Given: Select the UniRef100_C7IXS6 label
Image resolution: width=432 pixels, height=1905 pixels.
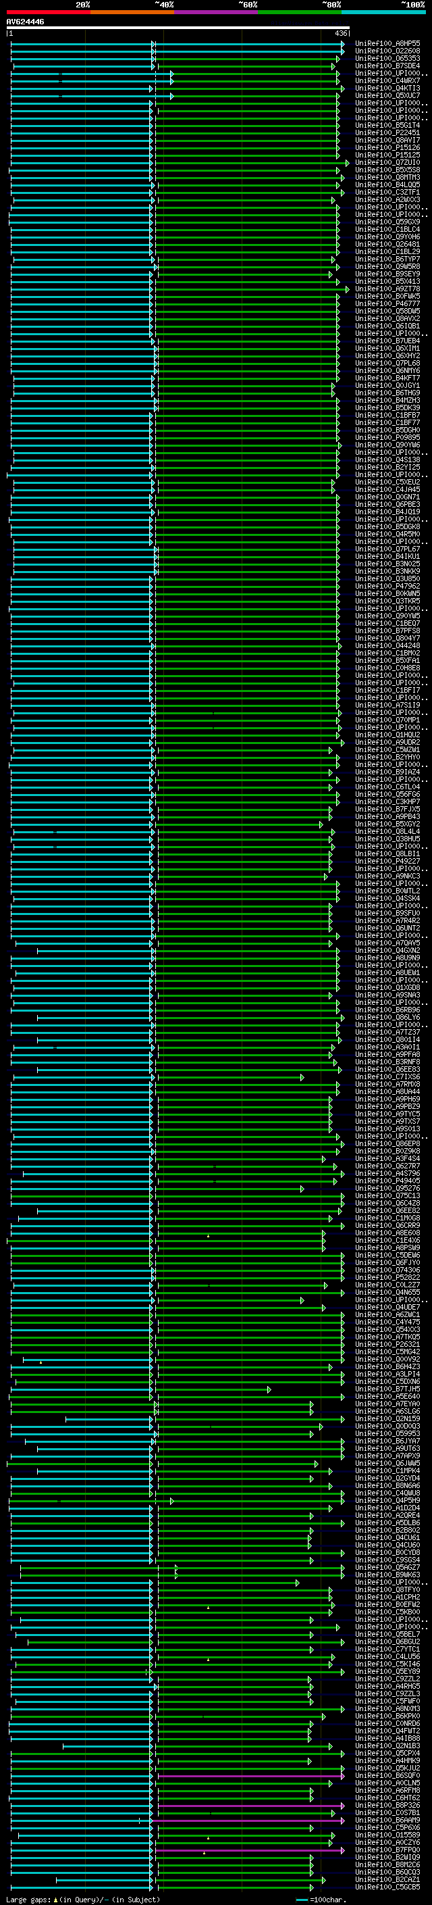Looking at the screenshot, I should tap(387, 1077).
